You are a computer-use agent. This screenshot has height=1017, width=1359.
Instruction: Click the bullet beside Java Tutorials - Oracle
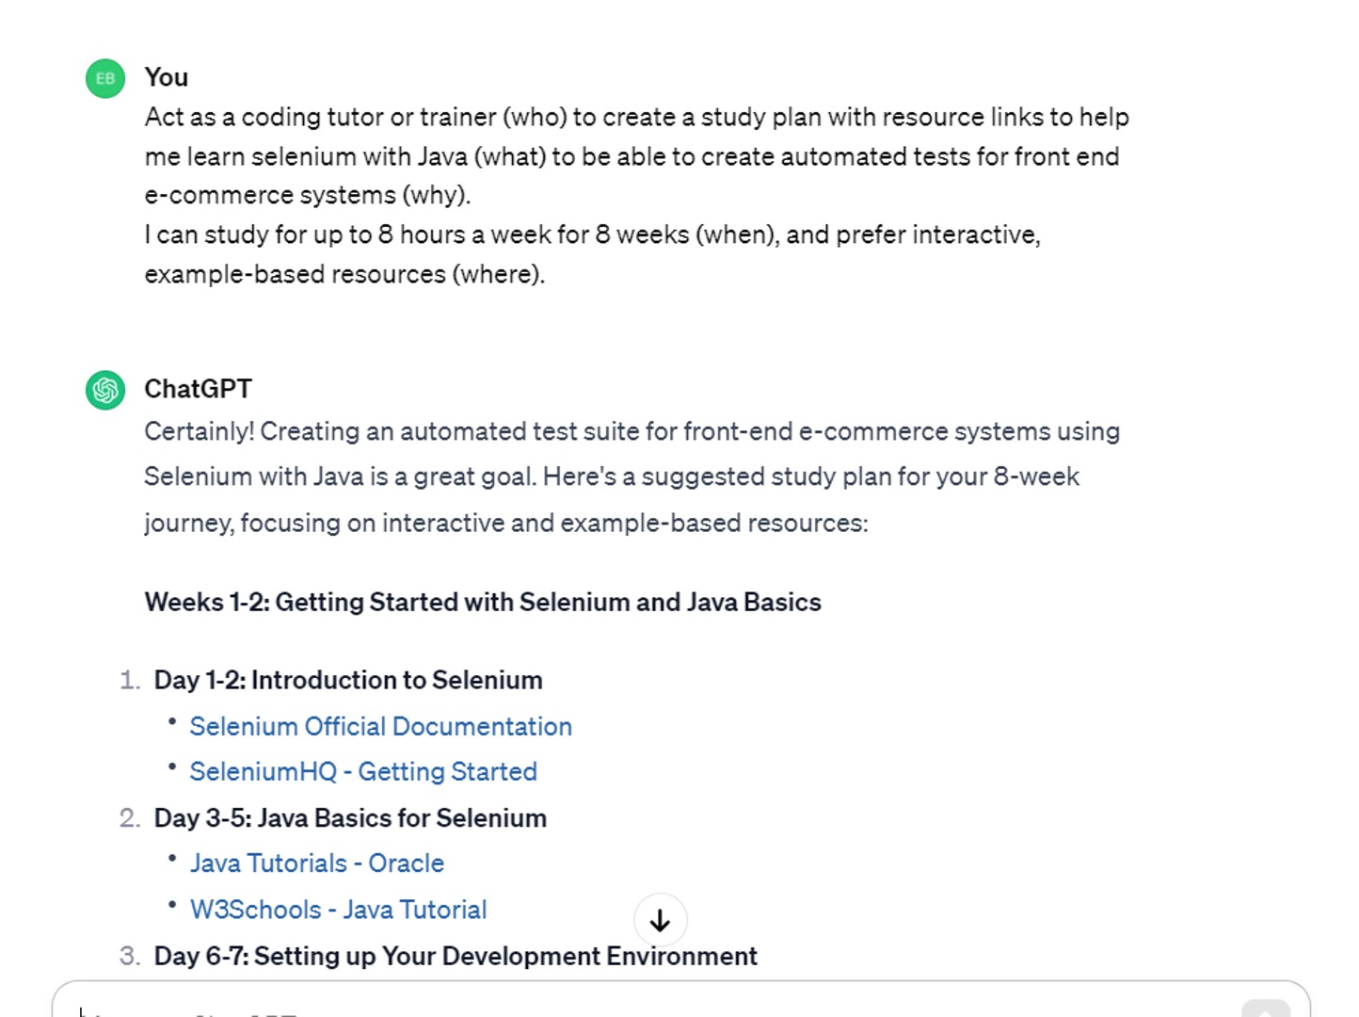click(173, 859)
